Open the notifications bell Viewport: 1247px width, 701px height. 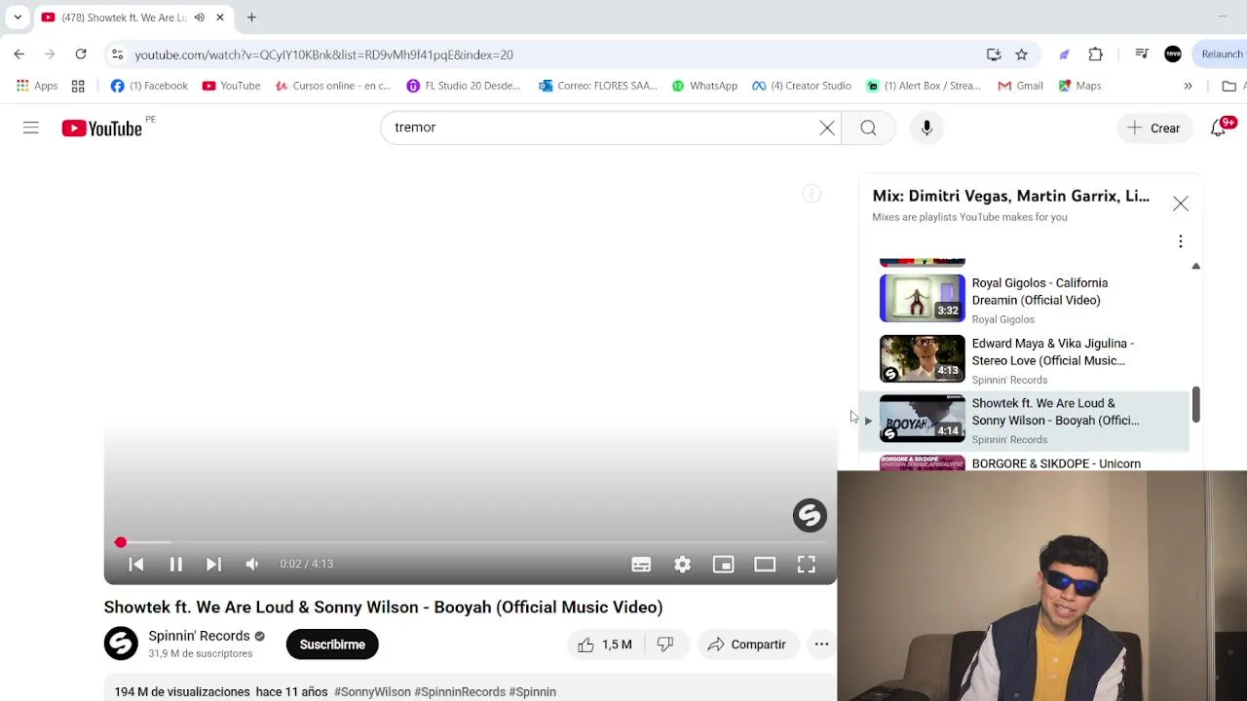point(1219,128)
